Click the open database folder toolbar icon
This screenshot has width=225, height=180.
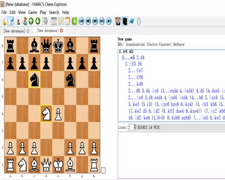pyautogui.click(x=4, y=21)
